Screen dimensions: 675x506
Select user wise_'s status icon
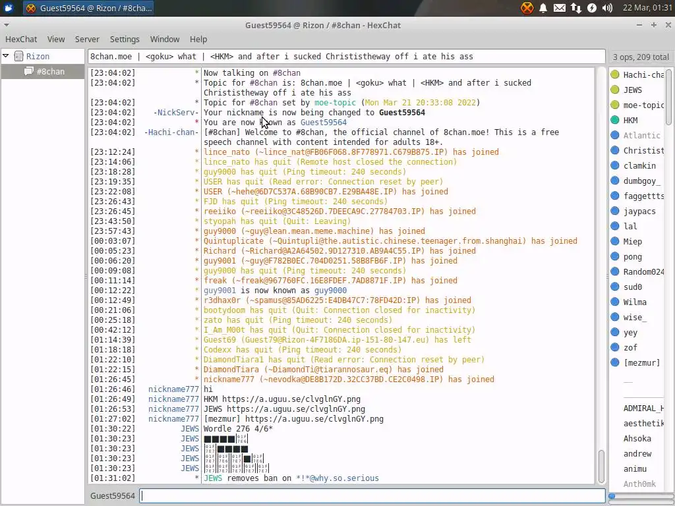[x=615, y=317]
